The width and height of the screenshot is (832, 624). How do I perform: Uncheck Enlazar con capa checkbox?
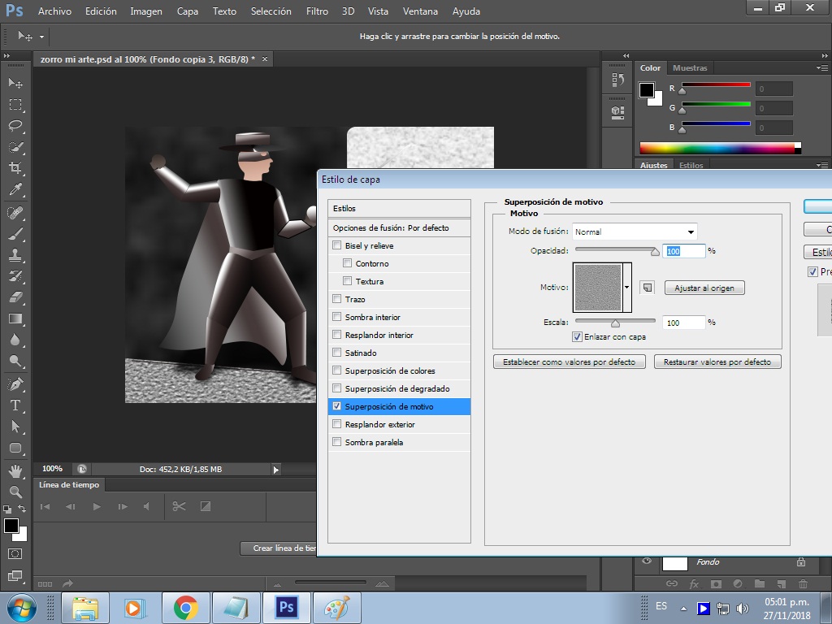577,336
